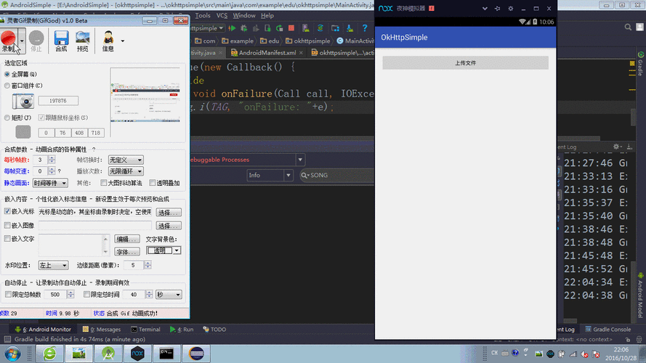Open Project Structure icon in toolbar

(335, 28)
